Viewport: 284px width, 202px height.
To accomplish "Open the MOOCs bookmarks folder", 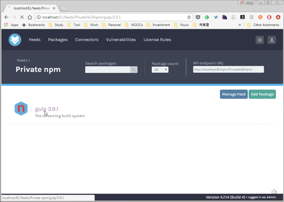I will 134,25.
